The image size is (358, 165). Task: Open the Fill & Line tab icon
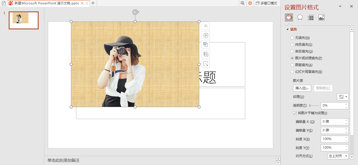point(289,17)
